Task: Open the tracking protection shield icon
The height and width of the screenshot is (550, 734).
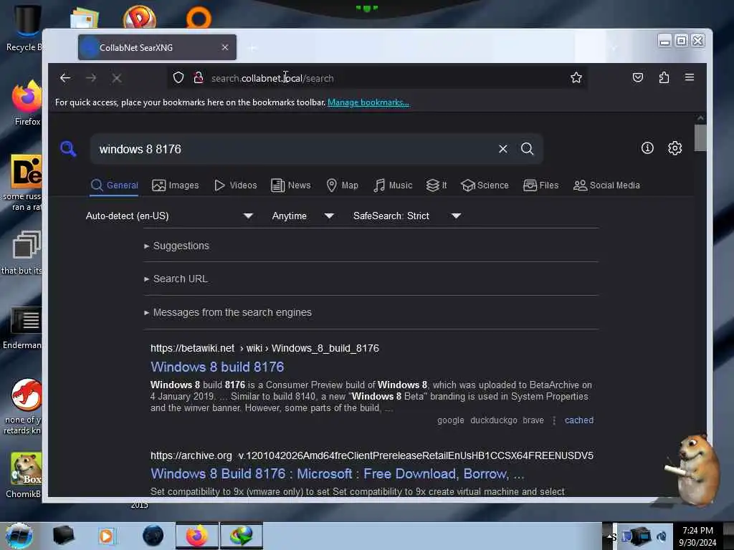Action: click(178, 77)
